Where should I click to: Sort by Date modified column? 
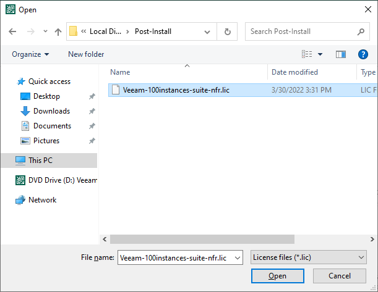(312, 72)
